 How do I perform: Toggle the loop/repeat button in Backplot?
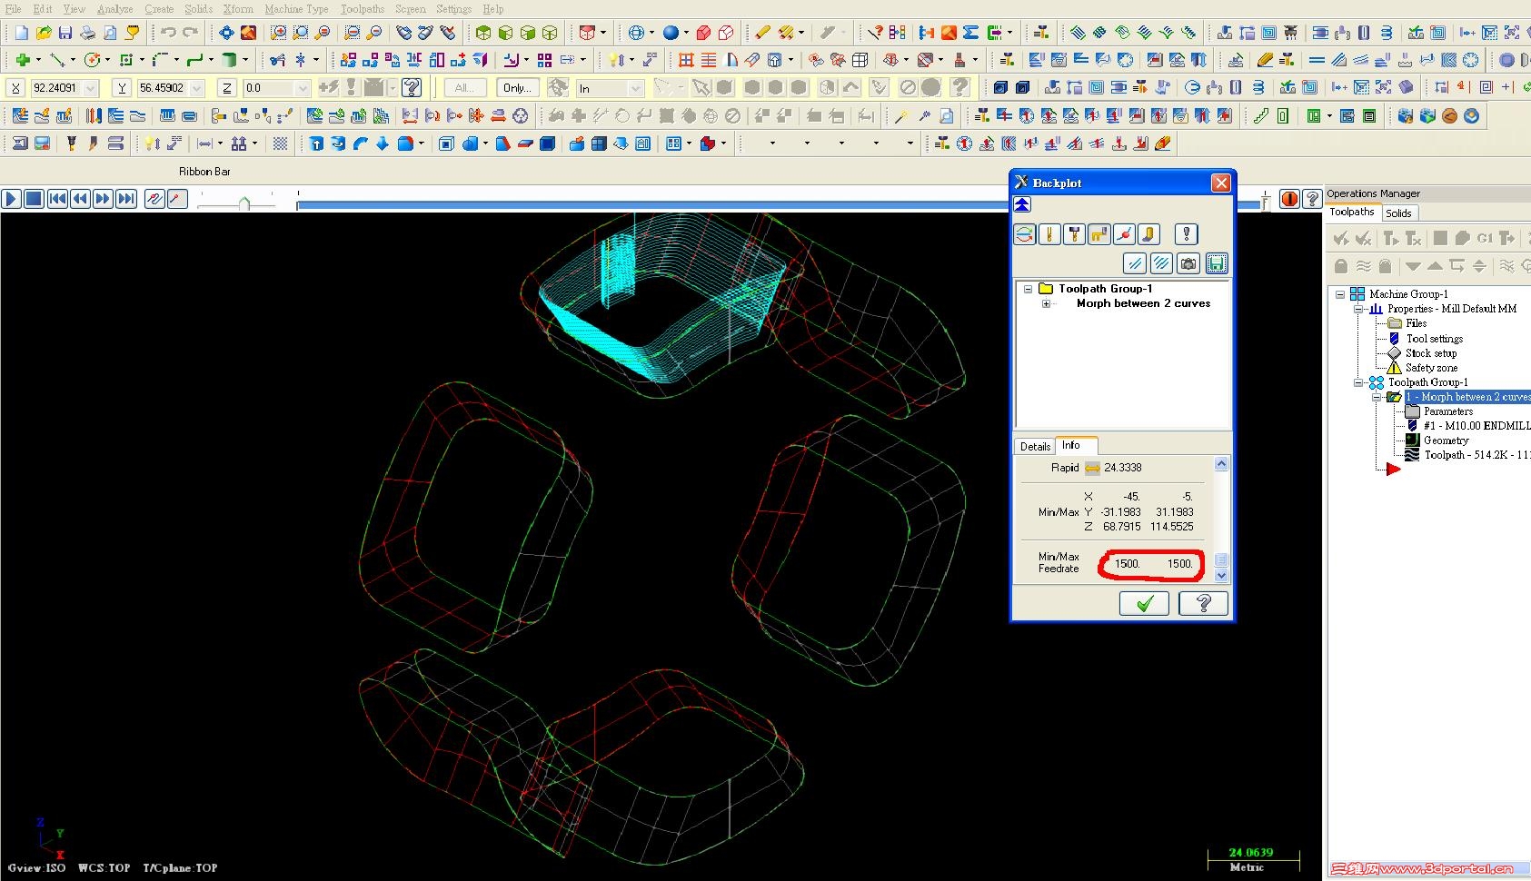coord(1025,234)
